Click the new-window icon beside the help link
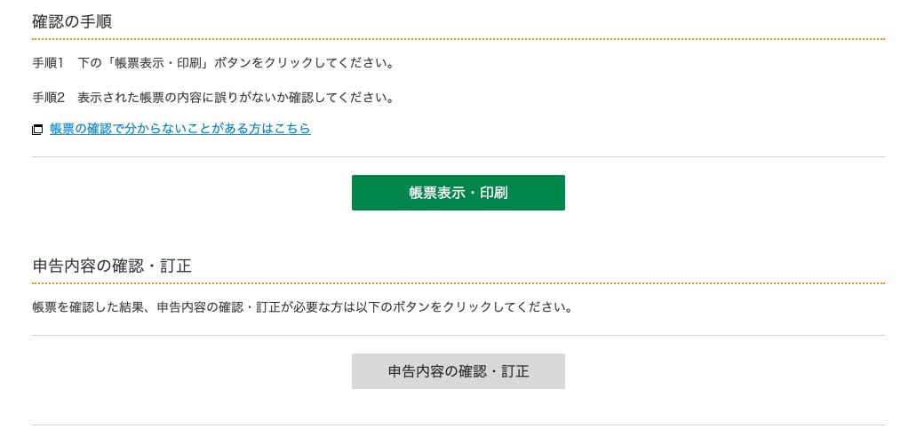Screen dimensions: 917x429 pos(37,130)
